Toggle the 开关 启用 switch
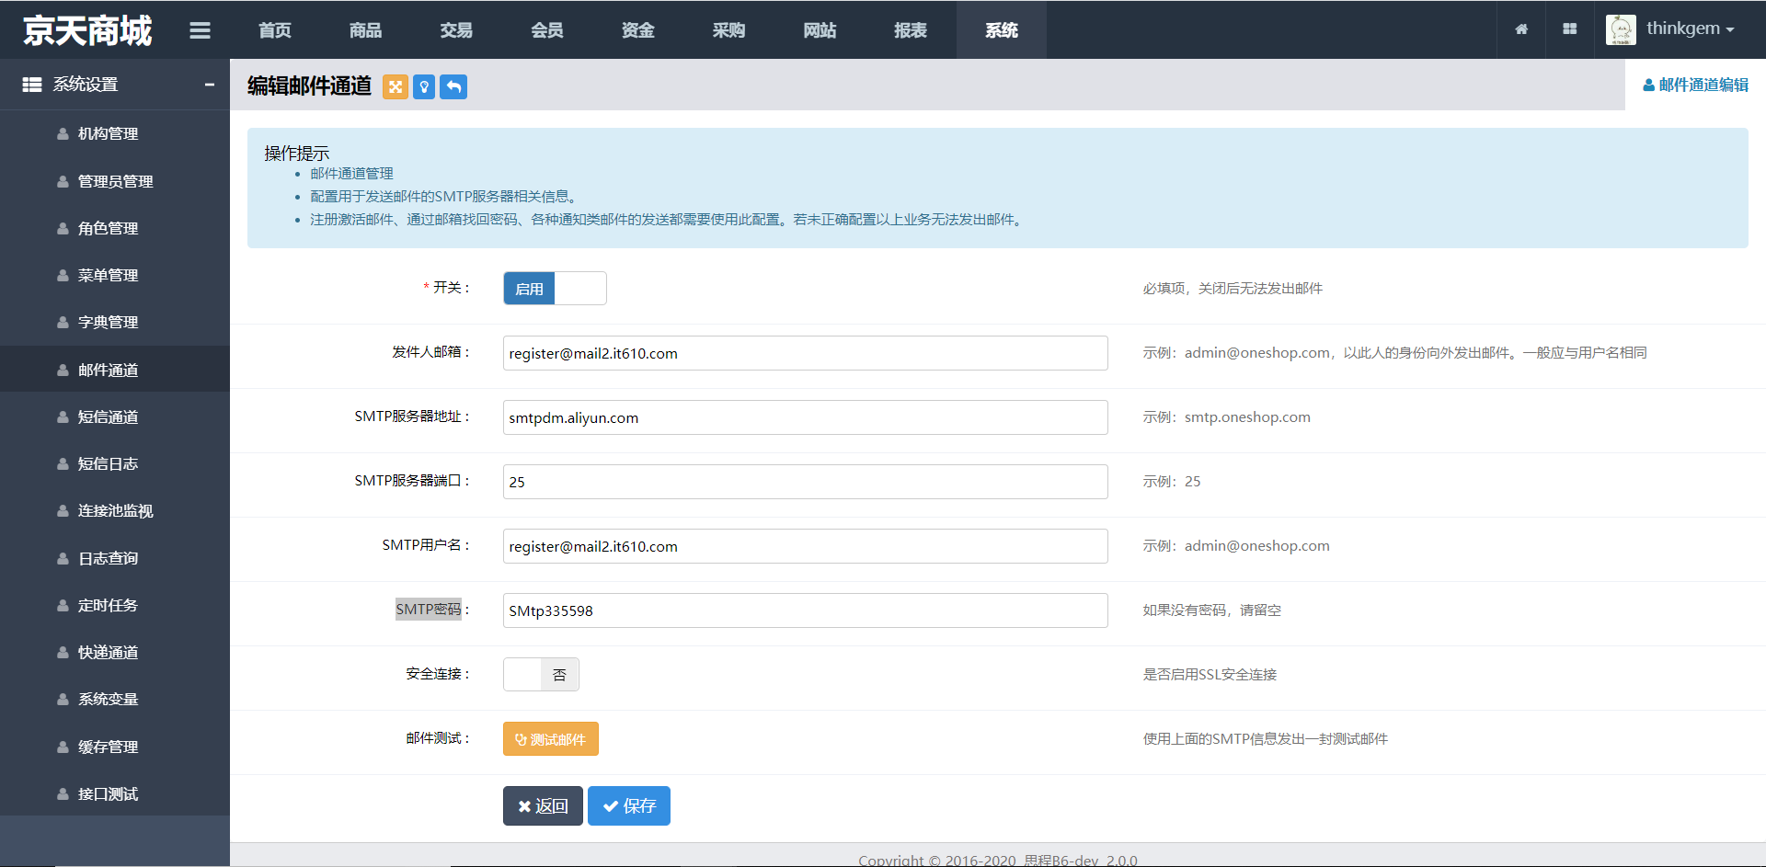 tap(555, 289)
